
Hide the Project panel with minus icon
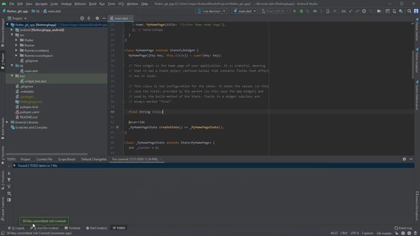(104, 18)
